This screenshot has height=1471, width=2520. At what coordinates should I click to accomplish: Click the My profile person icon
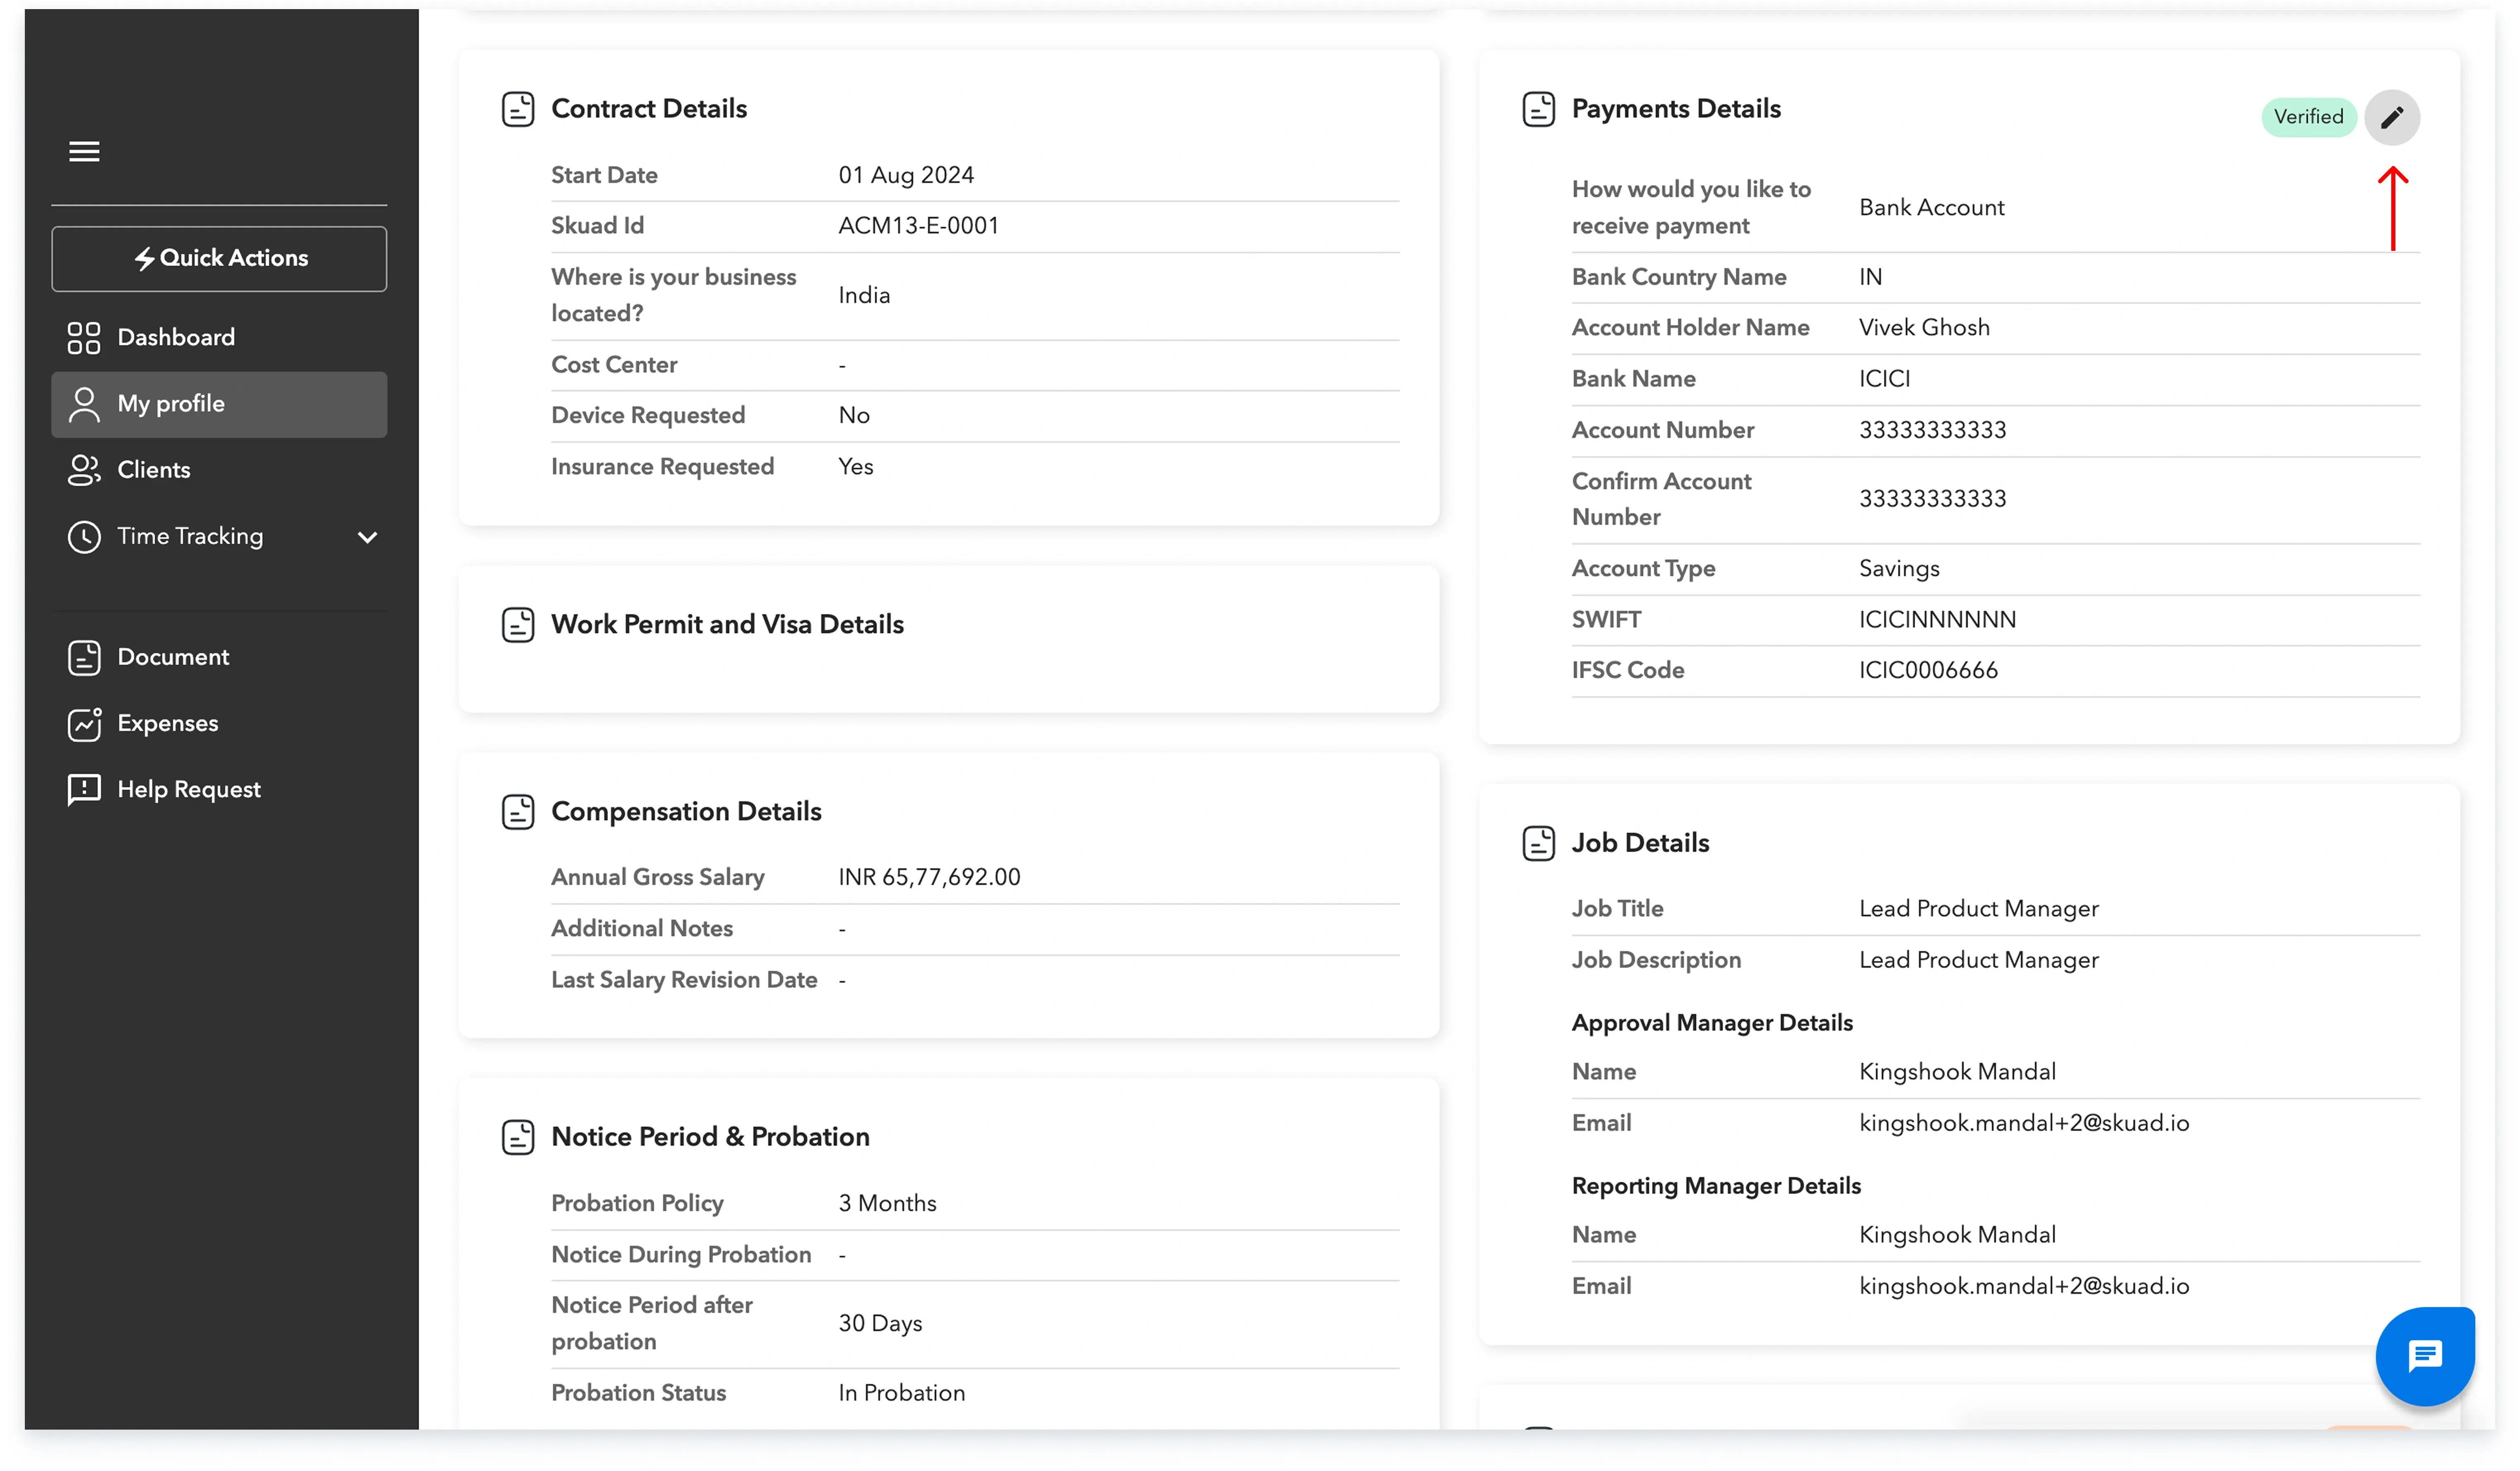84,403
